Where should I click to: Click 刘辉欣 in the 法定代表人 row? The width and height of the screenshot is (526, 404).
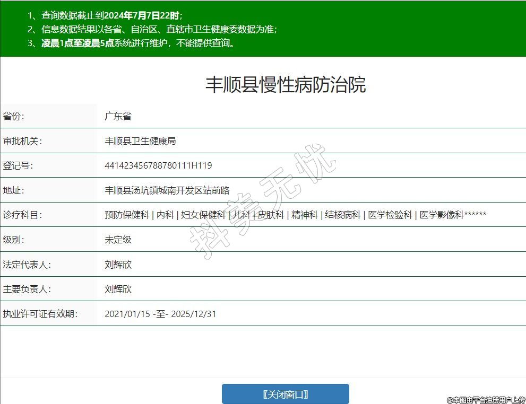[x=118, y=265]
